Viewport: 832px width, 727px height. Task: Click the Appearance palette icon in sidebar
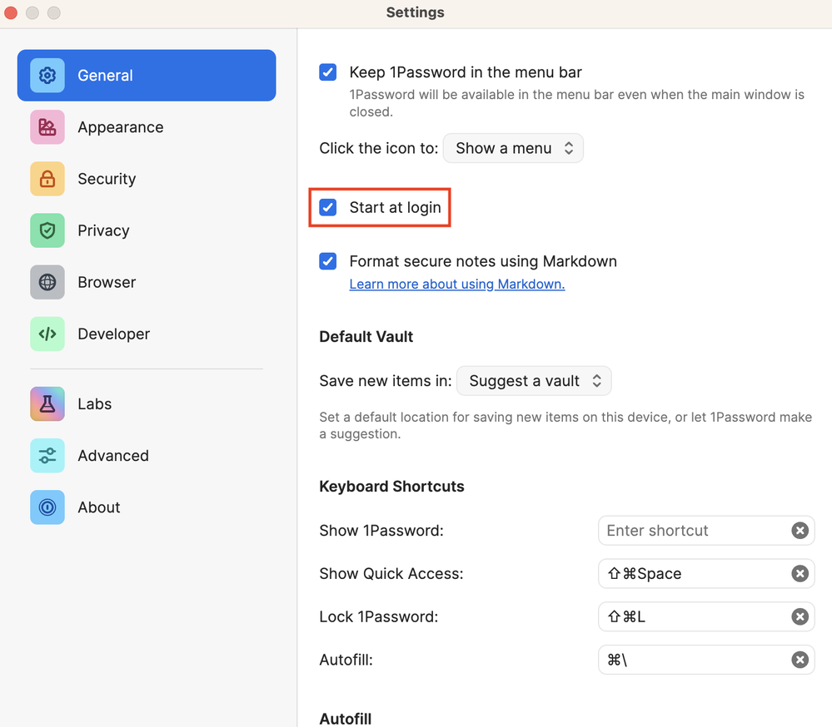(47, 127)
